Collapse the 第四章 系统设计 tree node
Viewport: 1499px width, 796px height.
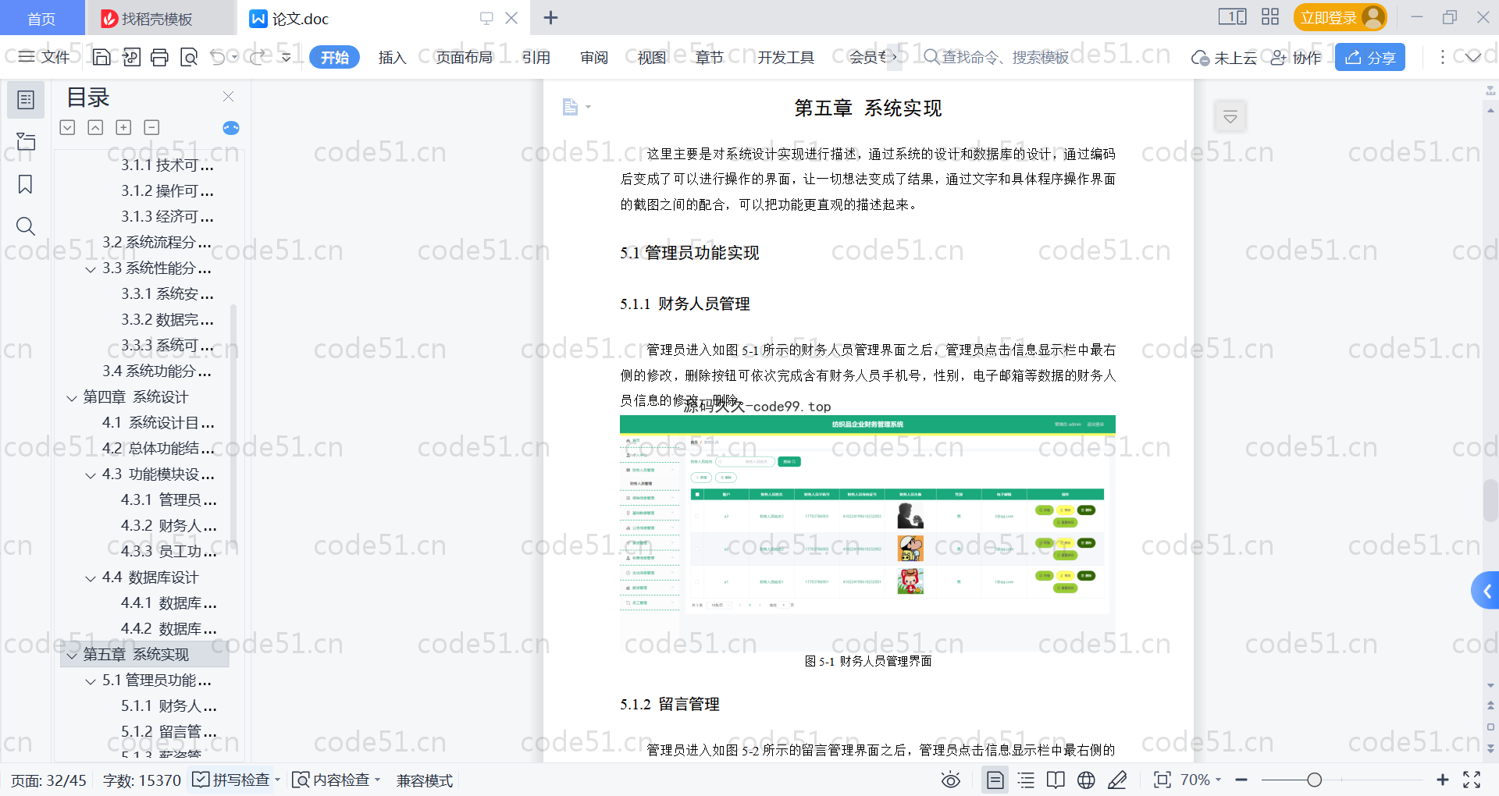[72, 397]
